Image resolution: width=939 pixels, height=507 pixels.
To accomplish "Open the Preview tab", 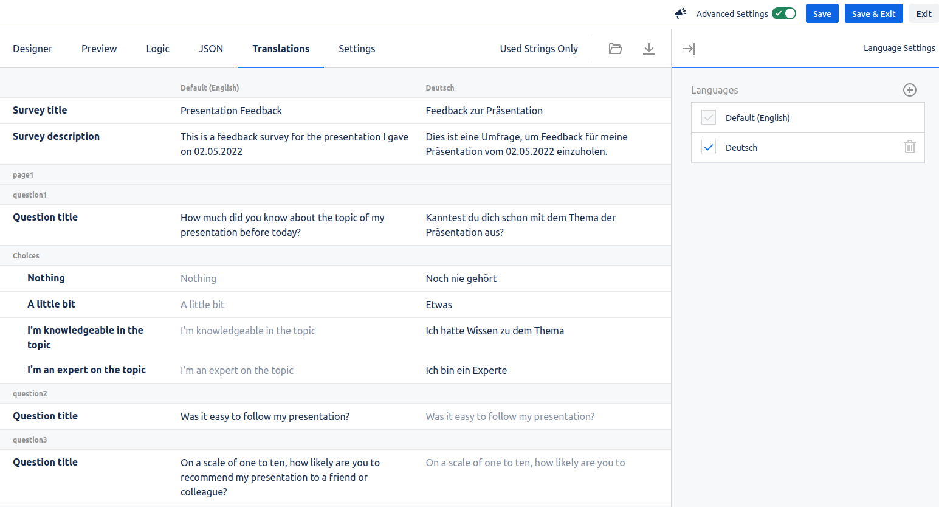I will click(99, 49).
